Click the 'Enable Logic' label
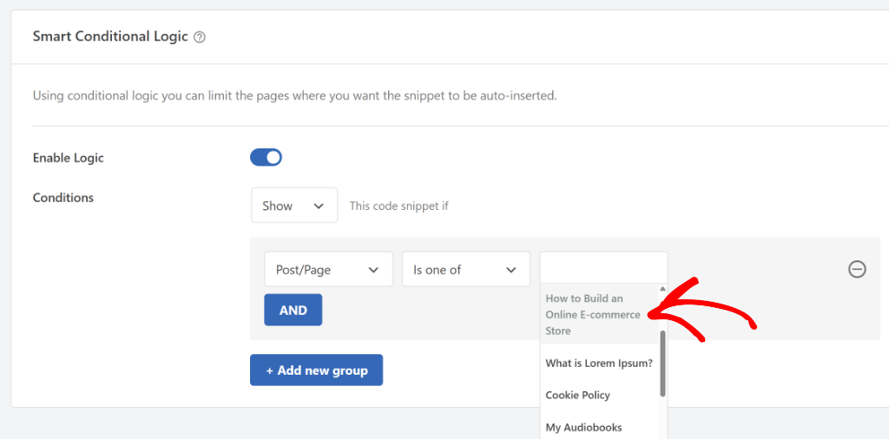889x439 pixels. click(x=68, y=158)
